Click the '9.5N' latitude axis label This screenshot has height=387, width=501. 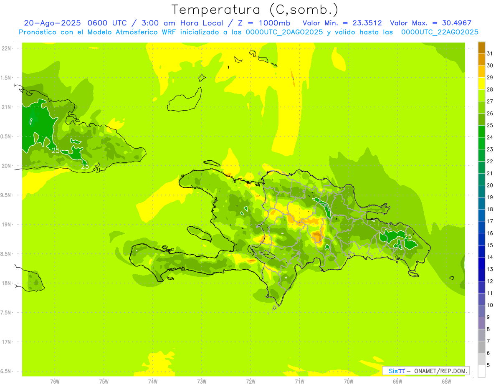click(6, 195)
